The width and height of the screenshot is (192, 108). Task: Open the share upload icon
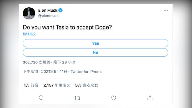pyautogui.click(x=150, y=98)
